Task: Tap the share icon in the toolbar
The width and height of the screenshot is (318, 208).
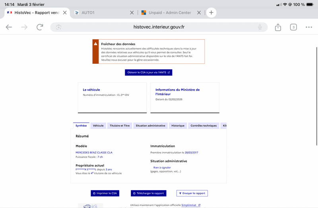Action: (x=278, y=27)
